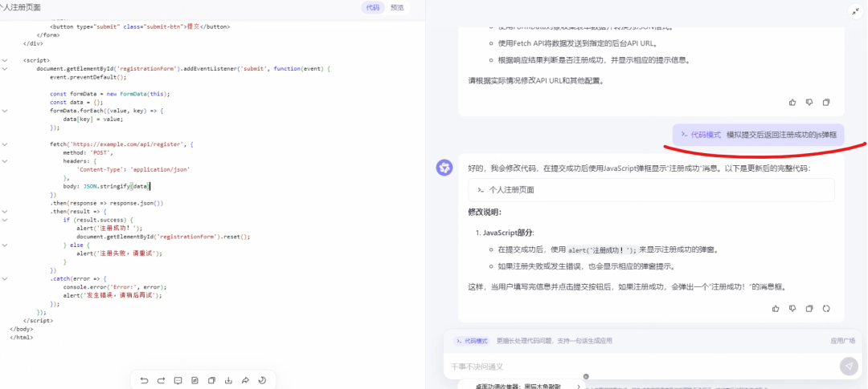868x389 pixels.
Task: Click the inline code alert('注册成功！'); in reply
Action: click(602, 249)
